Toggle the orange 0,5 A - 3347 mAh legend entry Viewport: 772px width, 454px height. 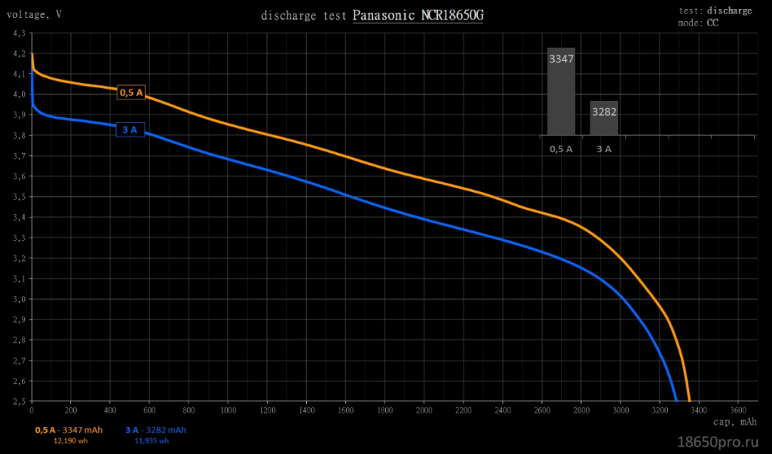click(x=69, y=430)
